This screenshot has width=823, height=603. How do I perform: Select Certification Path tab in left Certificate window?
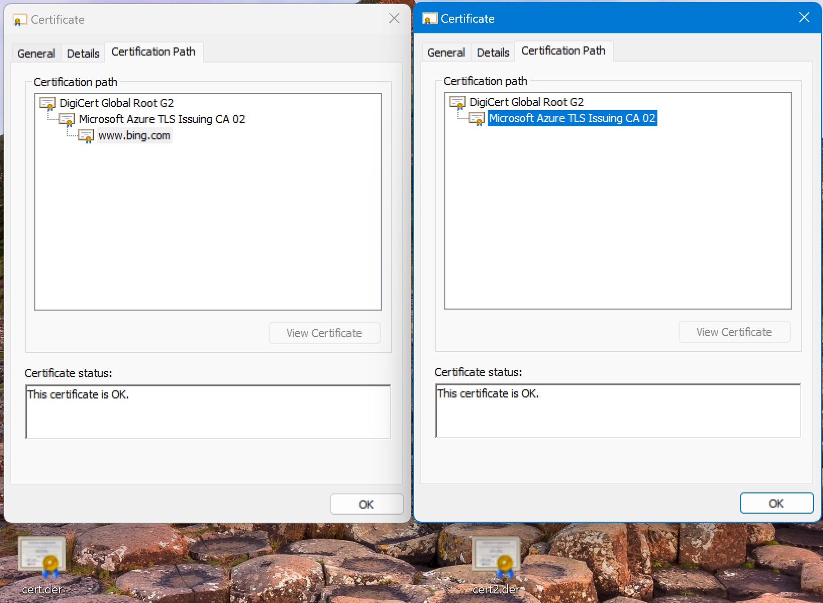click(x=153, y=52)
